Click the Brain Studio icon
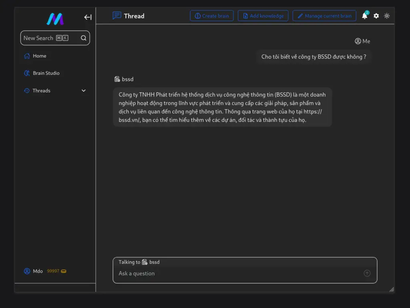The image size is (410, 308). [27, 73]
